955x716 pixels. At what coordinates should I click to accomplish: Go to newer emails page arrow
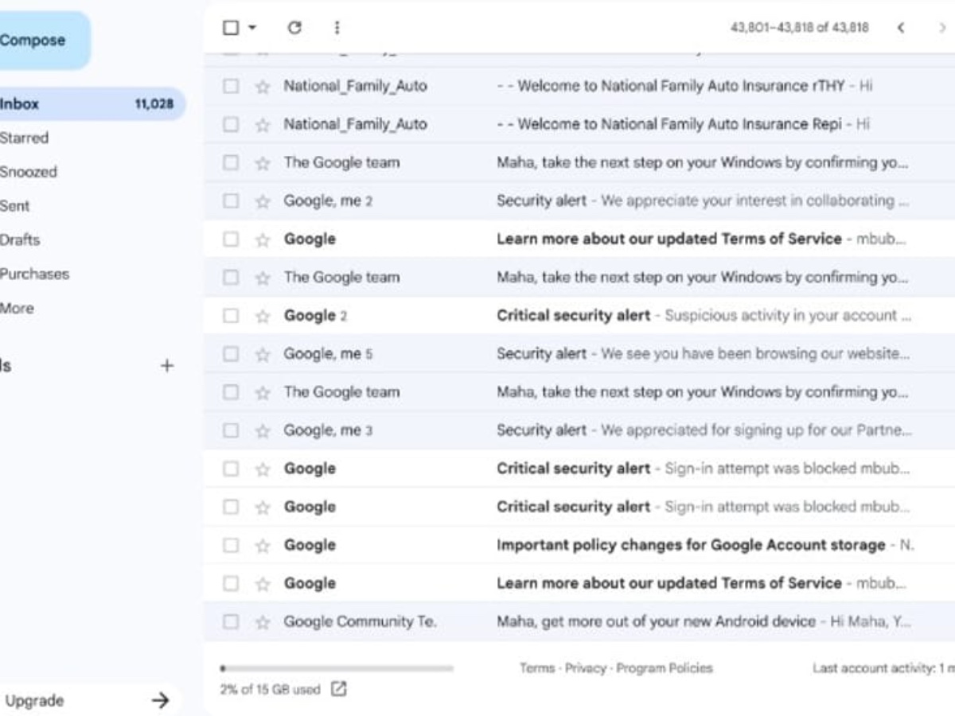[x=901, y=28]
